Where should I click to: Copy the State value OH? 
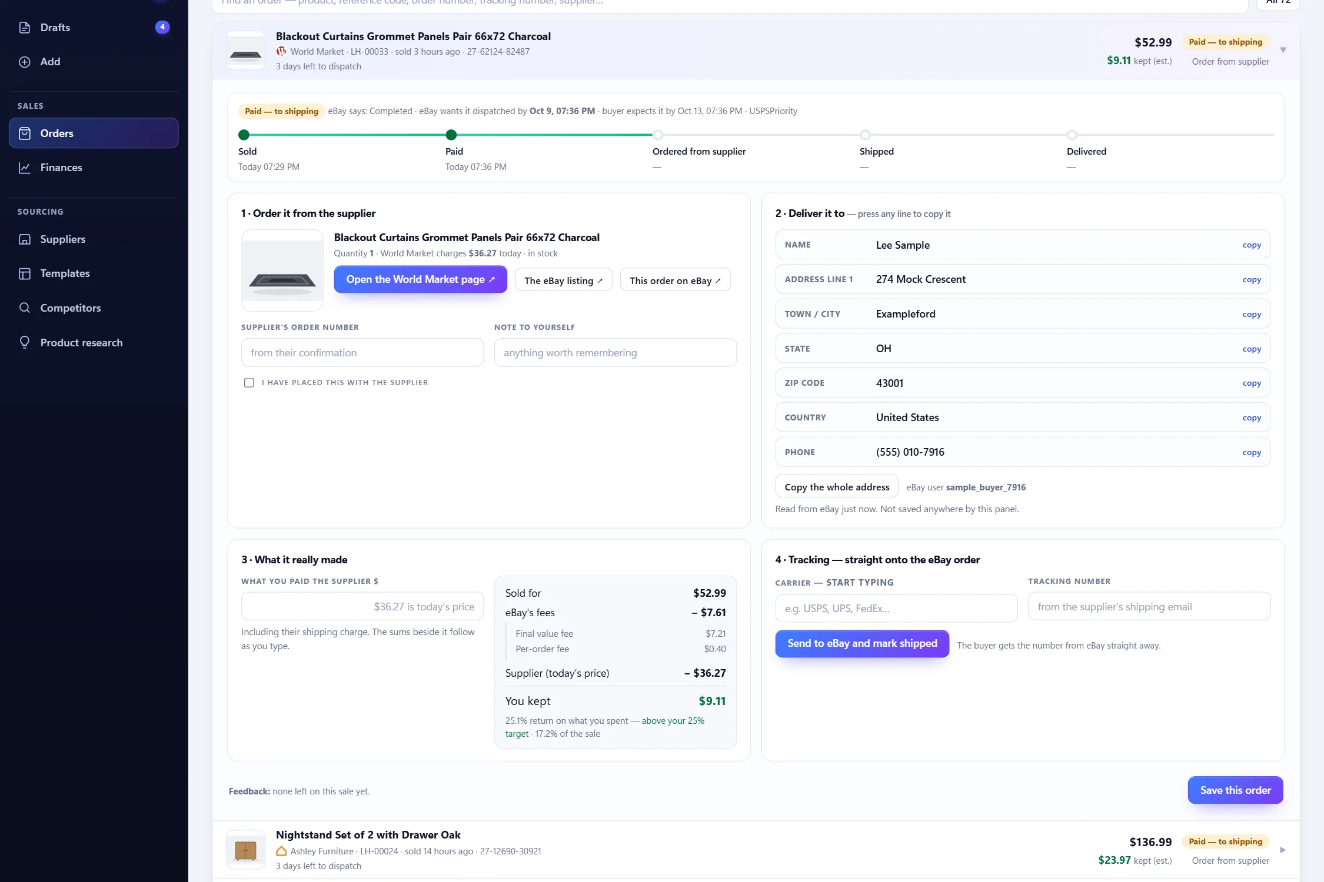pyautogui.click(x=1252, y=349)
